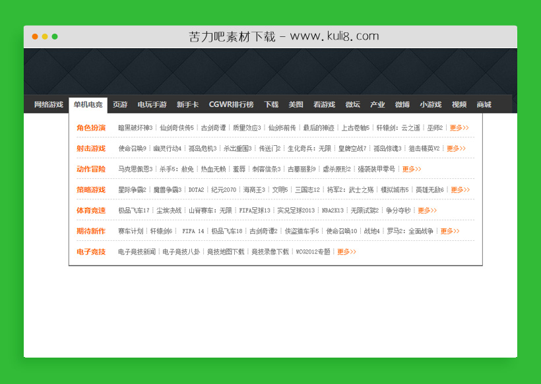
Task: Click the 使命召唤9 link
Action: pyautogui.click(x=132, y=149)
